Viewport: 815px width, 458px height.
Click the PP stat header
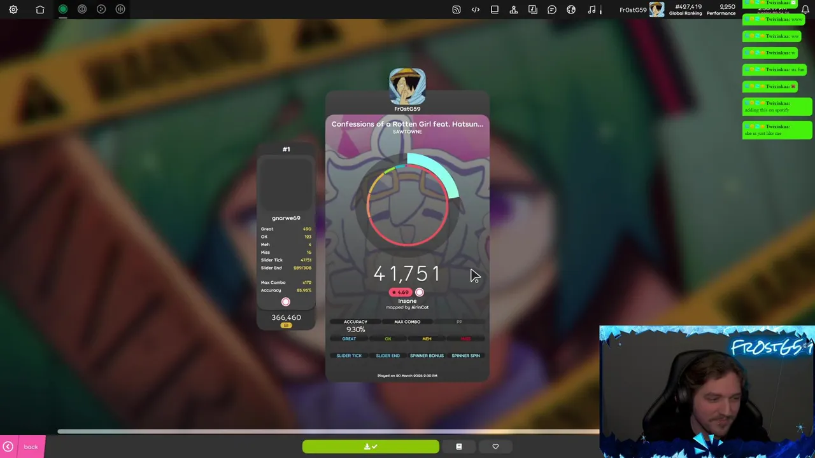click(x=459, y=322)
